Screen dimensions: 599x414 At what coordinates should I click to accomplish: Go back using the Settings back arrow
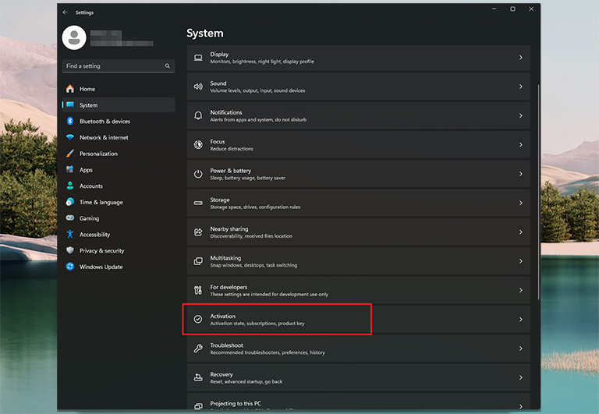(65, 12)
